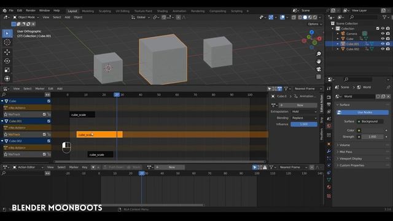Open the Extrapolation Hold dropdown
Viewport: 393px width, 221px height.
tap(304, 112)
